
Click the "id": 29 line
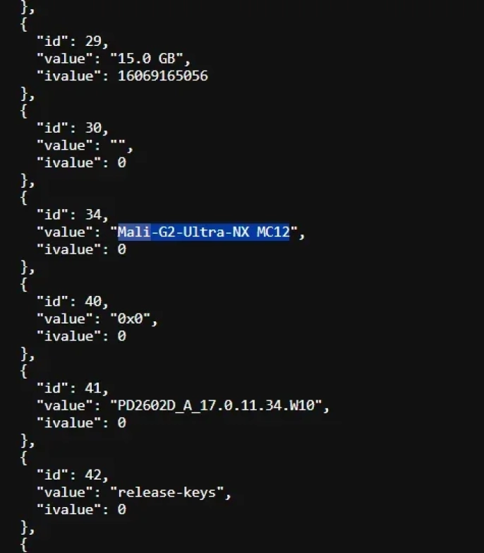pyautogui.click(x=72, y=41)
